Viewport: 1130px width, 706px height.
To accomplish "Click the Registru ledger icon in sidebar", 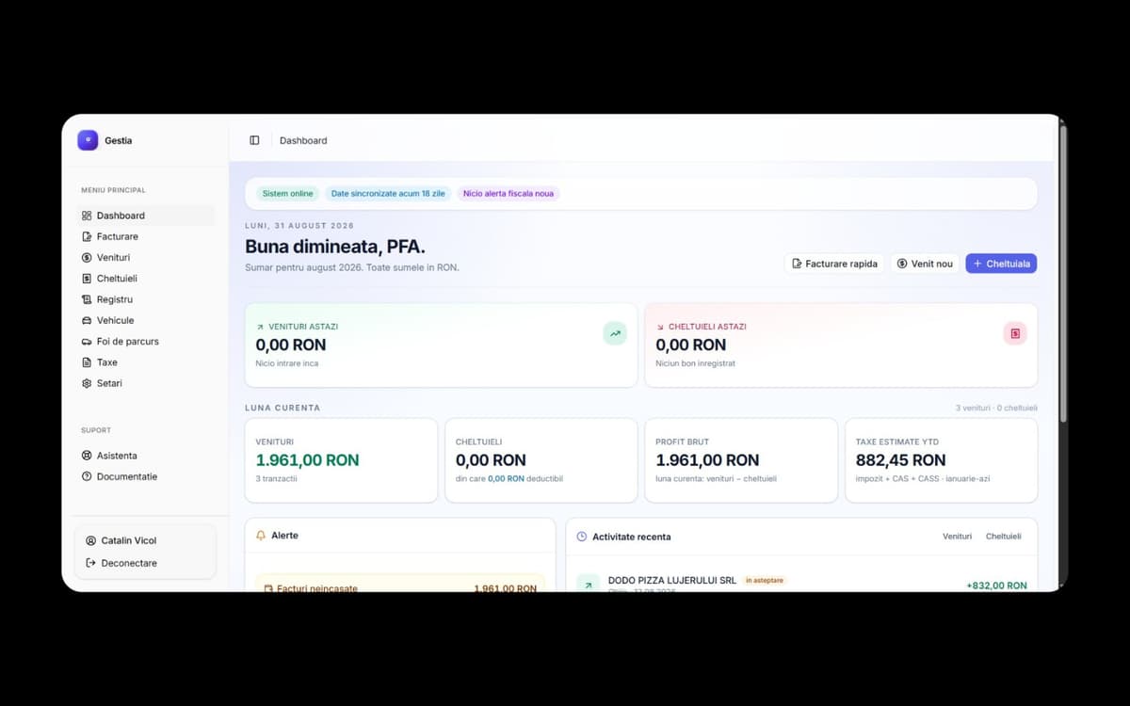I will tap(87, 299).
